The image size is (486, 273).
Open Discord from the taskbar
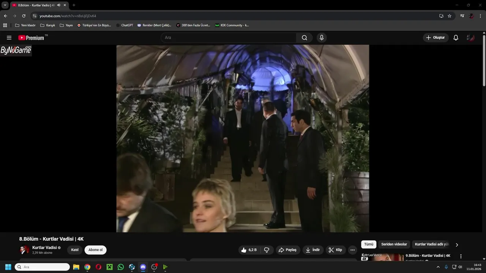[143, 267]
